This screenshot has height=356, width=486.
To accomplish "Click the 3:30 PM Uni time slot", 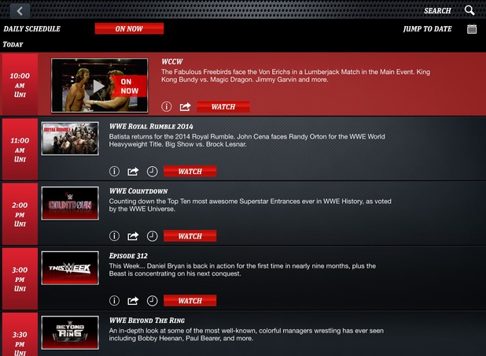I will pos(20,334).
